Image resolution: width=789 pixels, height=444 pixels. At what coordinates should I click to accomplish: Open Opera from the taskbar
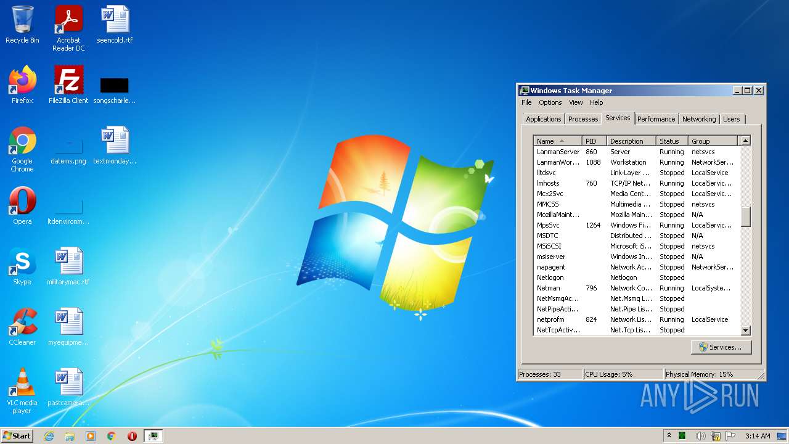[132, 436]
